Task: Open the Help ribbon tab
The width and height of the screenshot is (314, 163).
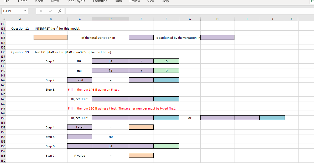Action: coord(165,1)
